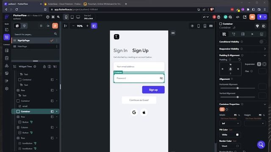This screenshot has width=271, height=152.
Task: Select the desktop device preview icon
Action: coord(78,17)
